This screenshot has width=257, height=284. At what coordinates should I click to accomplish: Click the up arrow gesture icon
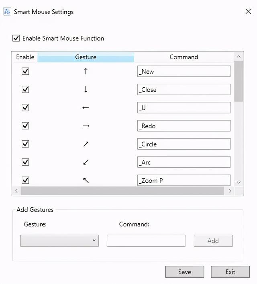[86, 71]
